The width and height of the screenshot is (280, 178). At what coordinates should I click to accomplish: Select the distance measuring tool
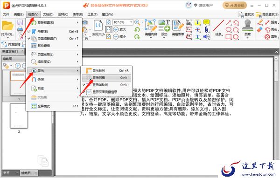click(x=271, y=22)
